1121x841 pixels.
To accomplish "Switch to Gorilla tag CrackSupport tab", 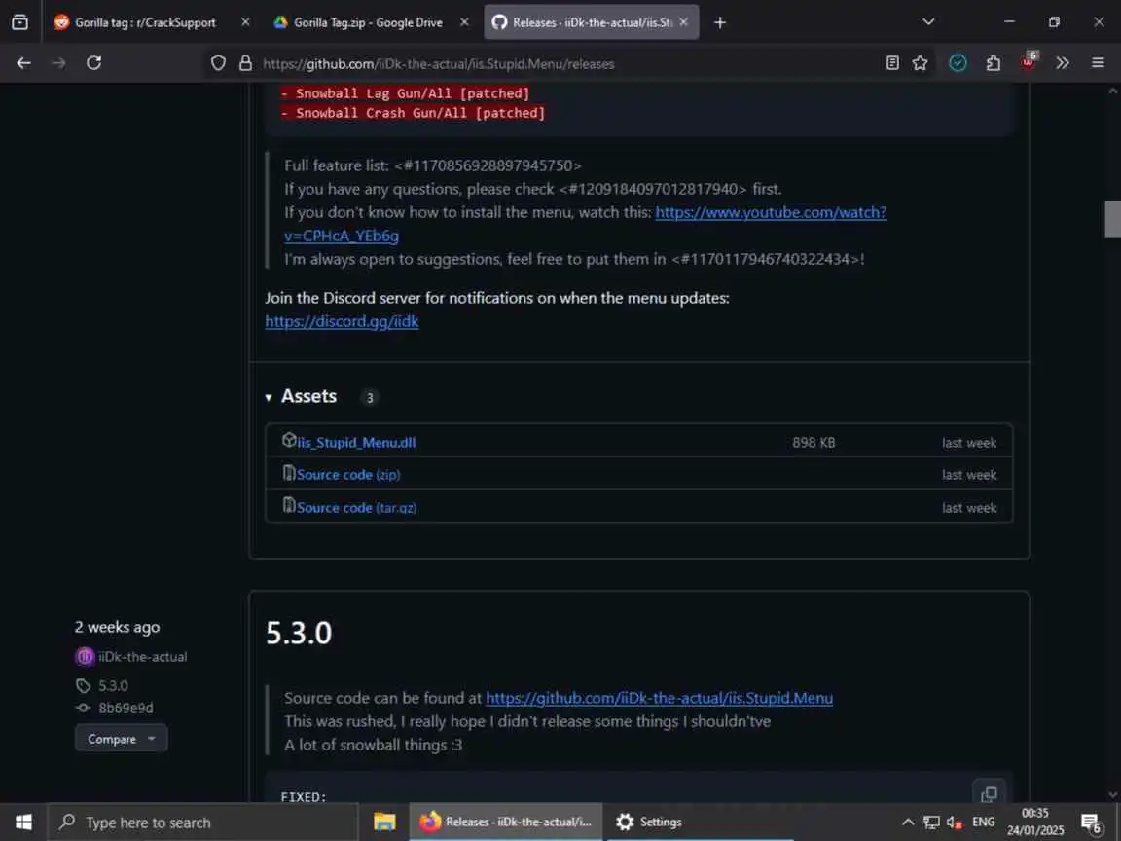I will (x=146, y=22).
